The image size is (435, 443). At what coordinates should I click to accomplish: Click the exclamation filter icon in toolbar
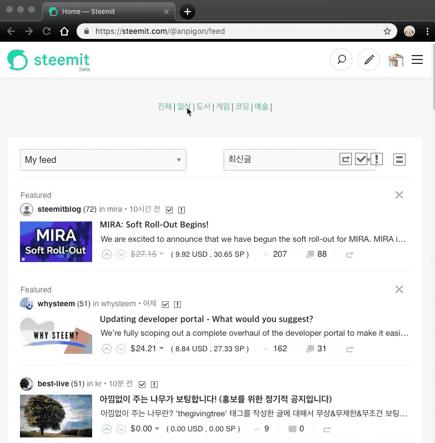(x=377, y=159)
